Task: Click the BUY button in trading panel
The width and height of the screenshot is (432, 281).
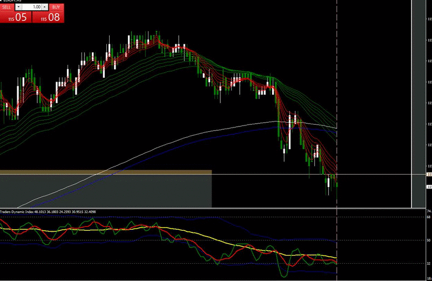Action: tap(56, 7)
